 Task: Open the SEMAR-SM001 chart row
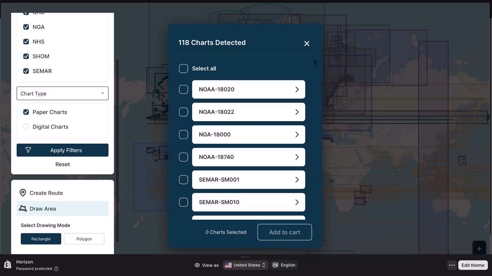tap(249, 180)
